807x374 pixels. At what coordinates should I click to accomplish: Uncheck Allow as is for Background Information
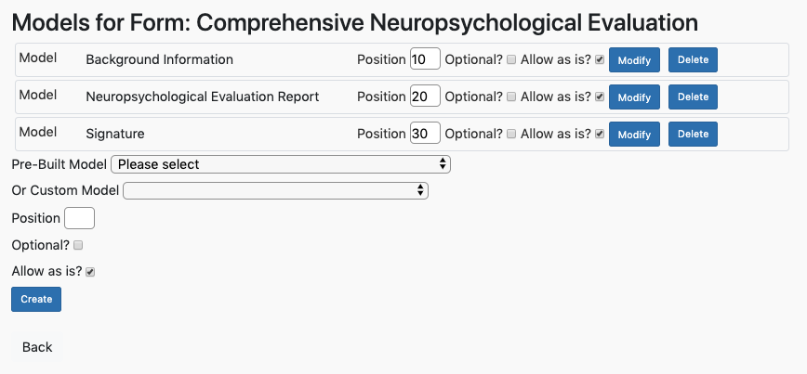599,59
